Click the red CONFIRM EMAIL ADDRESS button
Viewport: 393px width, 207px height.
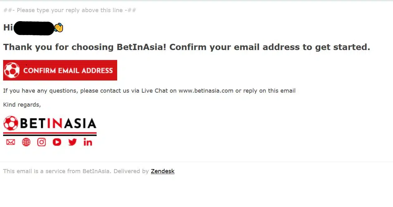60,70
